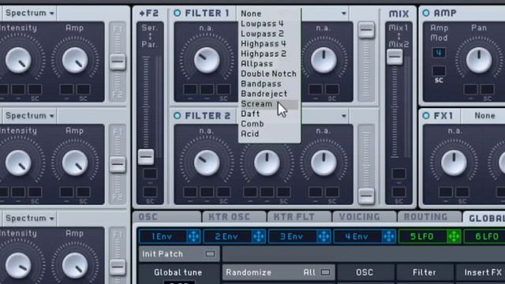Click the Amp knob of the third oscillator
This screenshot has width=505, height=284.
(x=75, y=266)
